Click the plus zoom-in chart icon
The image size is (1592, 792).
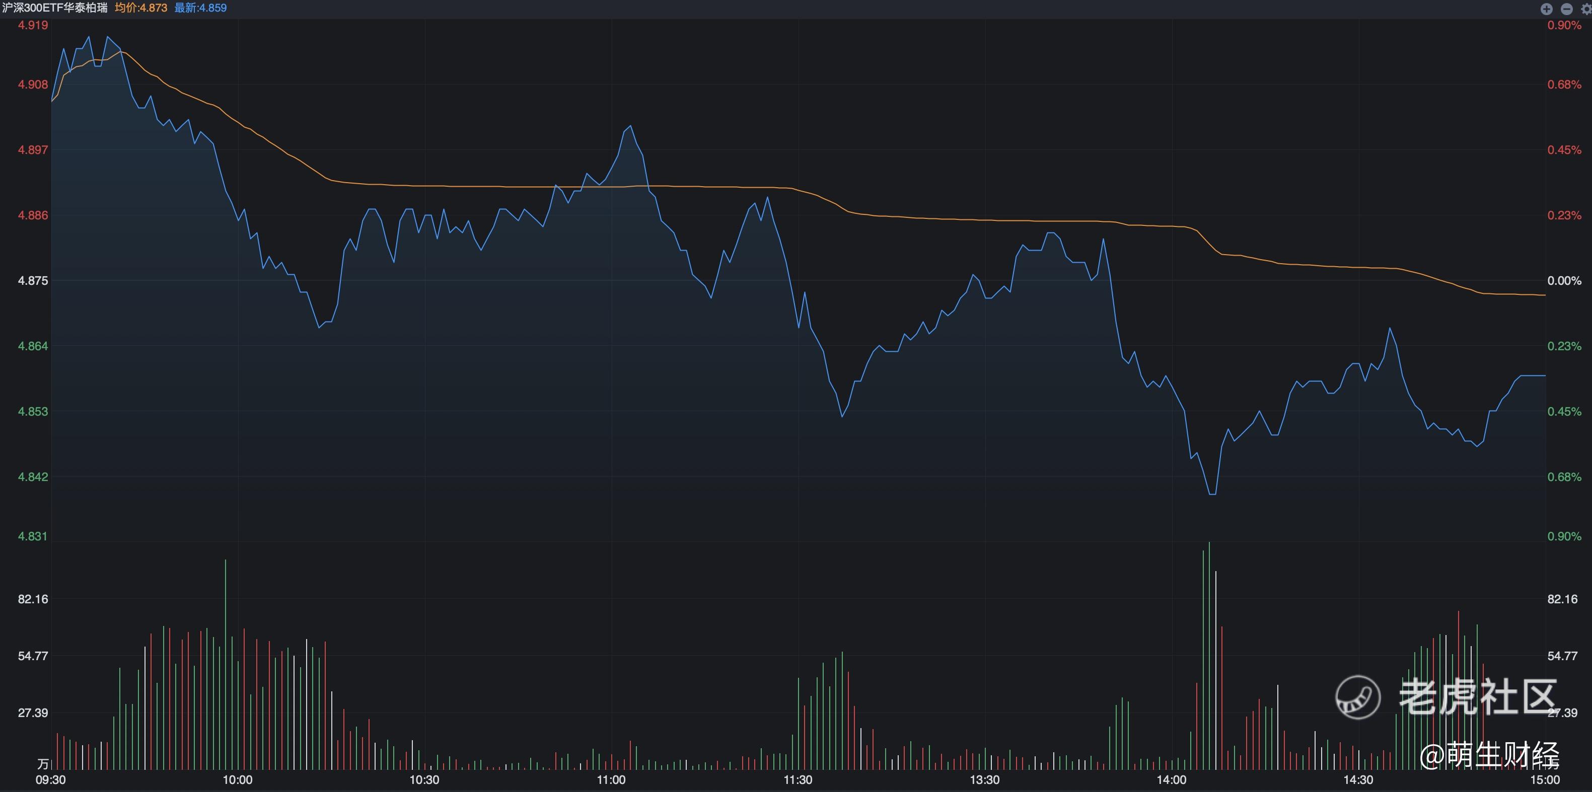pyautogui.click(x=1546, y=9)
